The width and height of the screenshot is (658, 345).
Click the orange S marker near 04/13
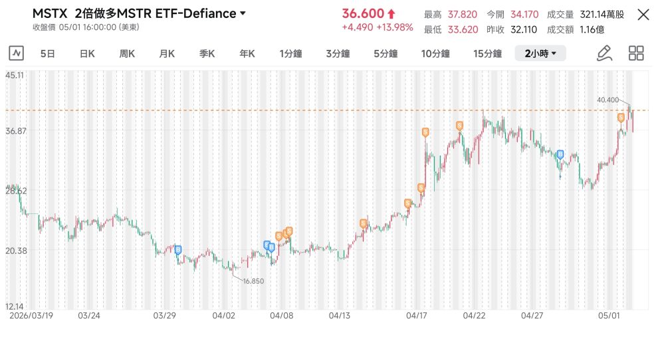coord(364,224)
